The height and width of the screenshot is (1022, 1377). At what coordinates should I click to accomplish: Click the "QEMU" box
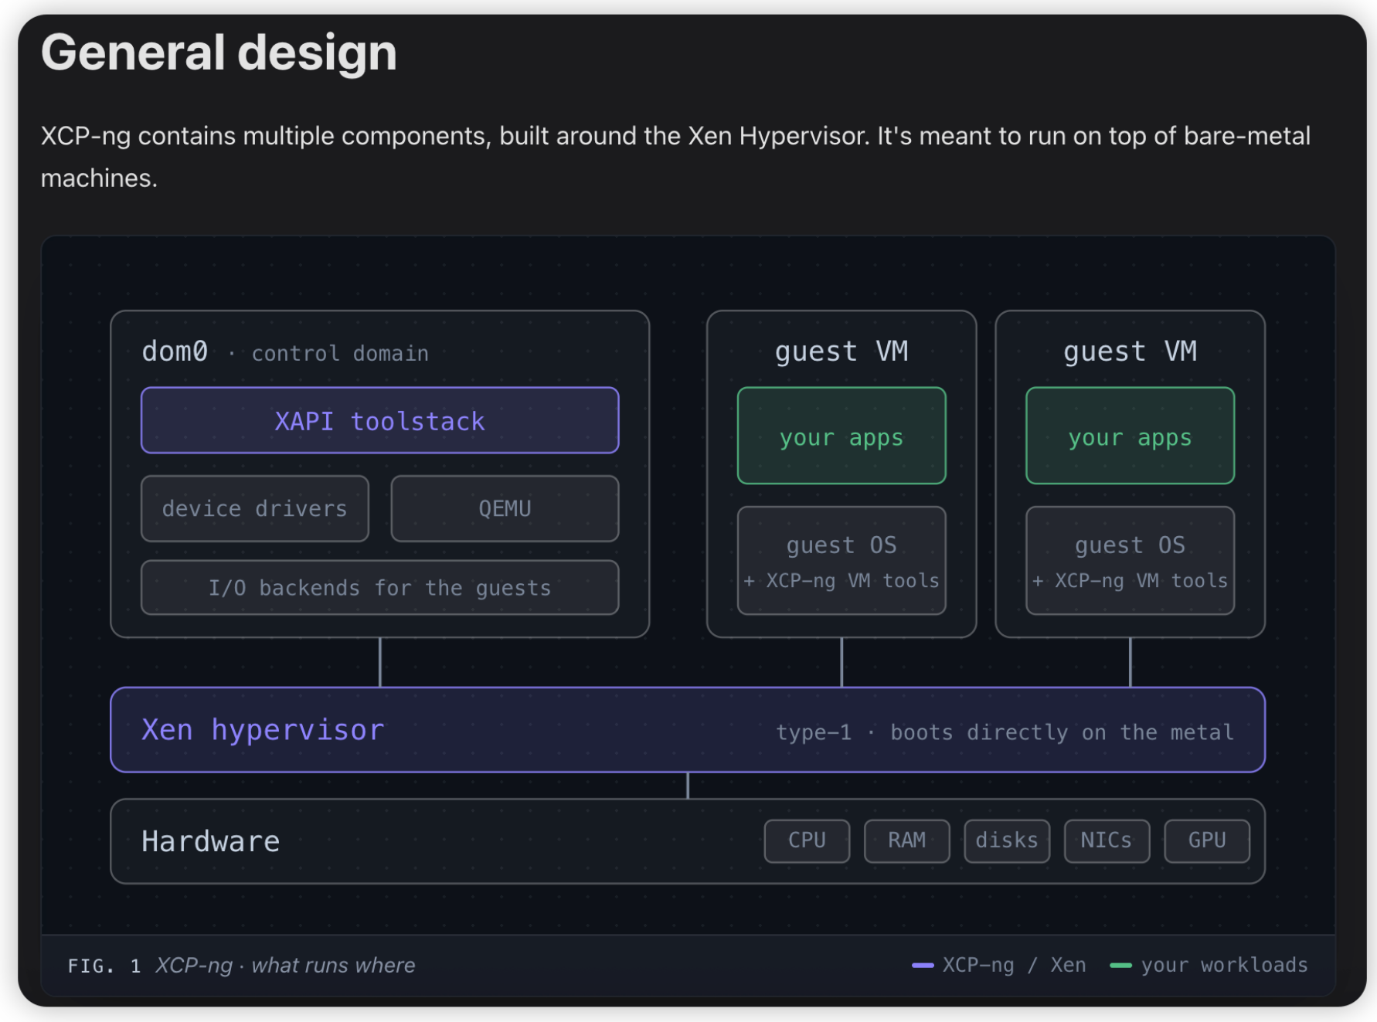click(x=505, y=508)
